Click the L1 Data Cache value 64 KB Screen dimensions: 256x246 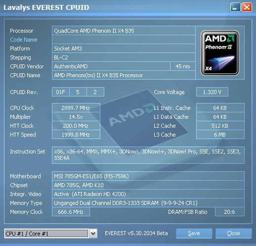point(220,117)
